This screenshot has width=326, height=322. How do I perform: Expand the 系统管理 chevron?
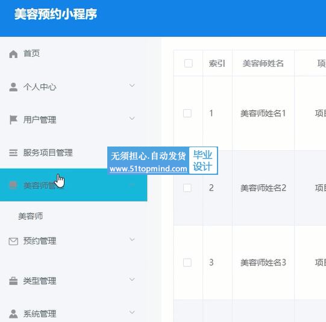132,312
